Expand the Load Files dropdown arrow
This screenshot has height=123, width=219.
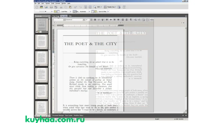click(70, 12)
